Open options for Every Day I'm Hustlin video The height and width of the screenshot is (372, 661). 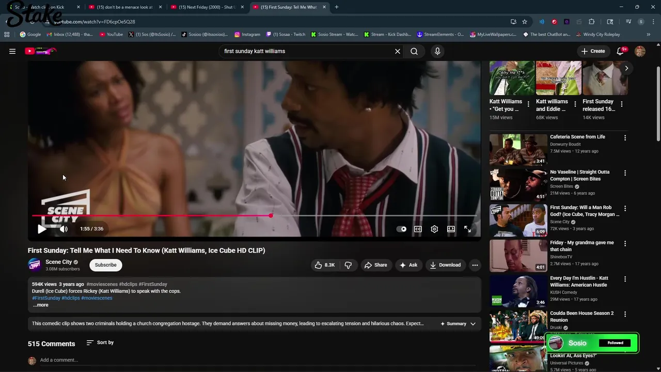pos(625,279)
